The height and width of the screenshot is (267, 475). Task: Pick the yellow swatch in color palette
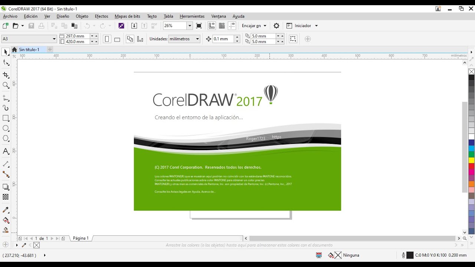tap(471, 160)
